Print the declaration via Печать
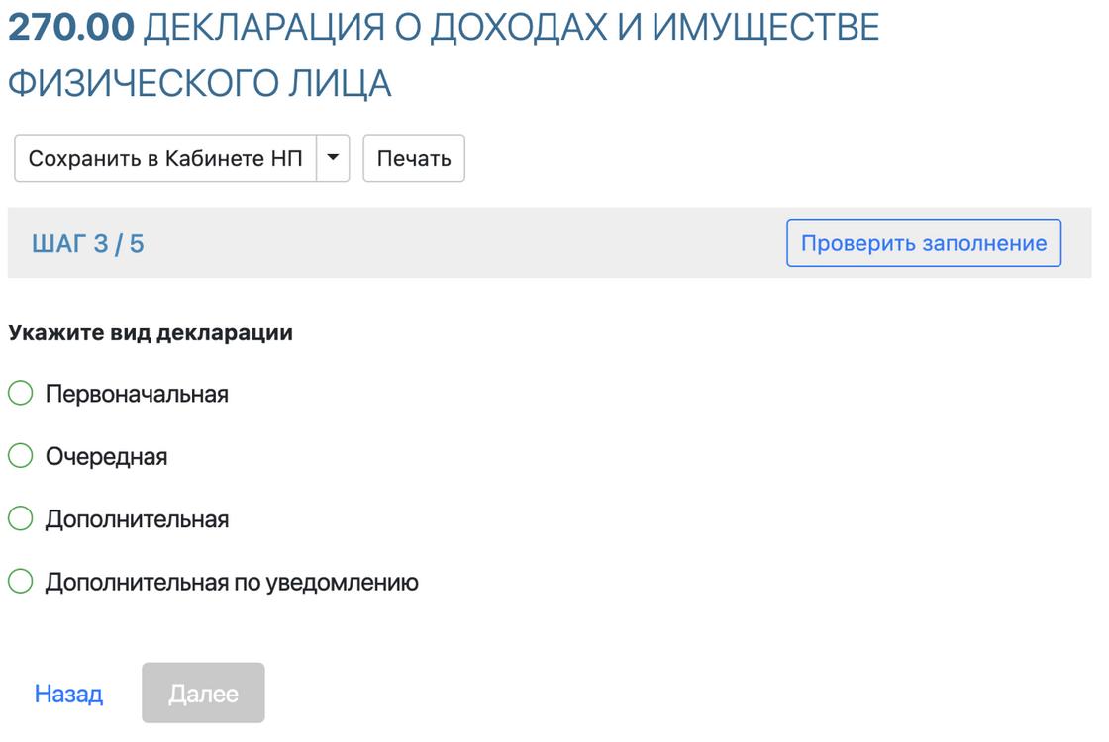 [x=414, y=157]
